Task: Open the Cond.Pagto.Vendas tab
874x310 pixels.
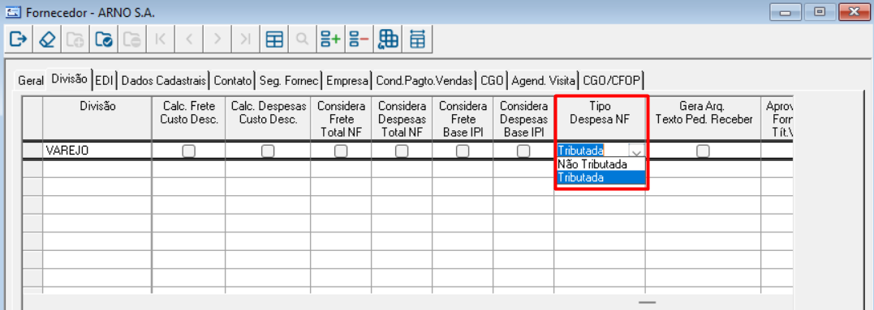Action: click(425, 81)
